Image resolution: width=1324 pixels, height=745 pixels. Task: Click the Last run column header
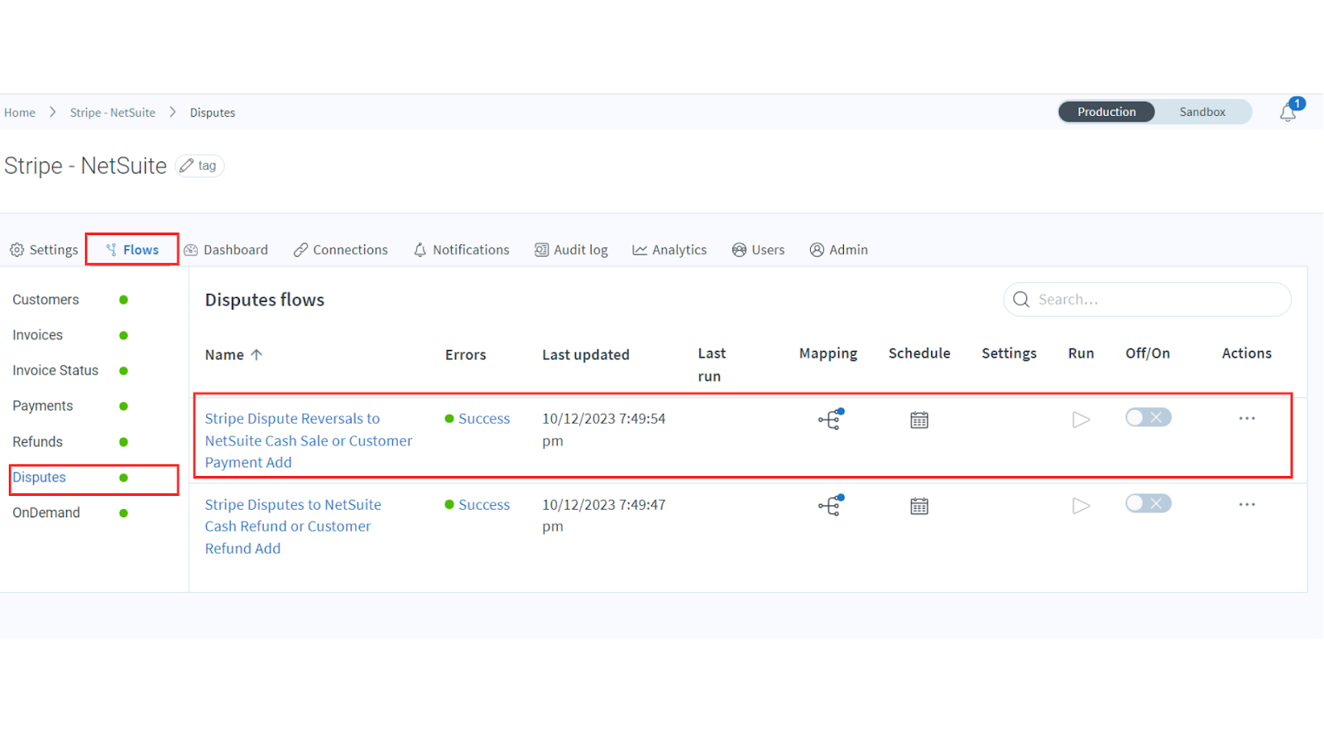[712, 364]
